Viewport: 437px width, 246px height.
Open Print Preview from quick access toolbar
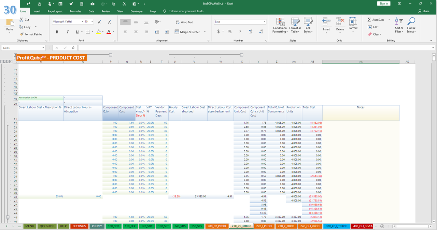click(x=39, y=4)
